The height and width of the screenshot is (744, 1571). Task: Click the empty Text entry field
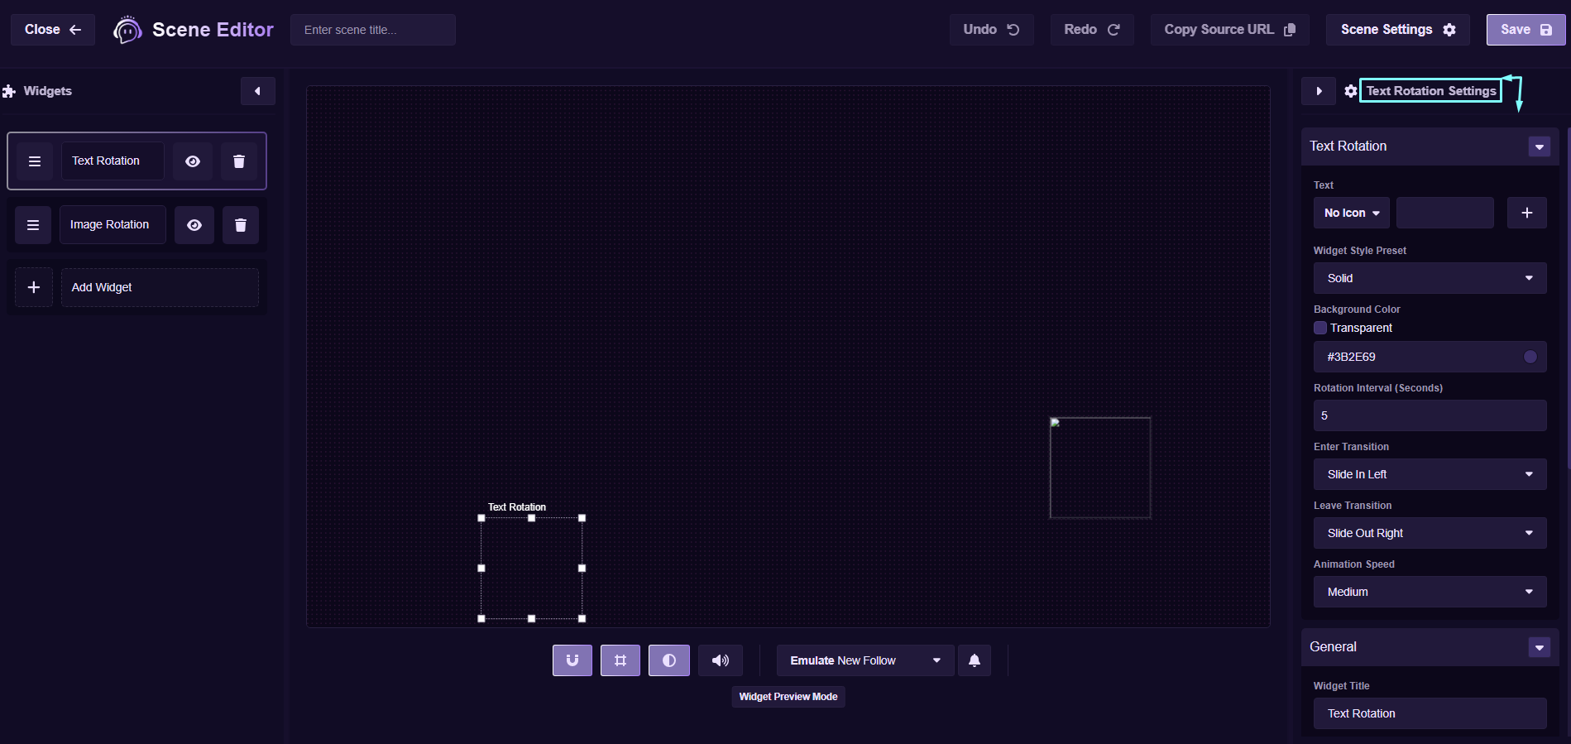pos(1445,213)
